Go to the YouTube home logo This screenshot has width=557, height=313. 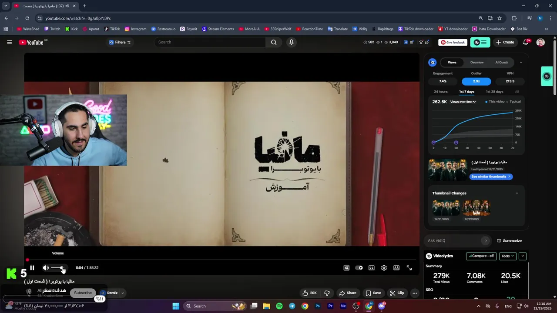(x=31, y=42)
